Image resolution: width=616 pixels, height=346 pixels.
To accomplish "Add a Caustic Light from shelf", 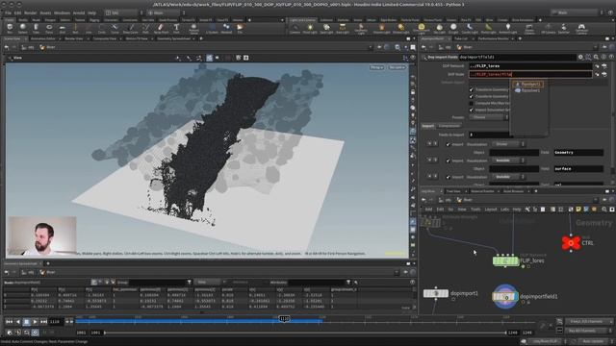I will point(470,29).
